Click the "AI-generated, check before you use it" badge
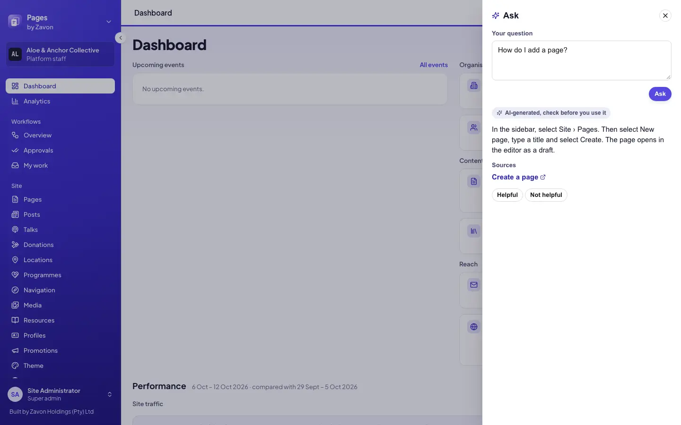 [x=551, y=113]
